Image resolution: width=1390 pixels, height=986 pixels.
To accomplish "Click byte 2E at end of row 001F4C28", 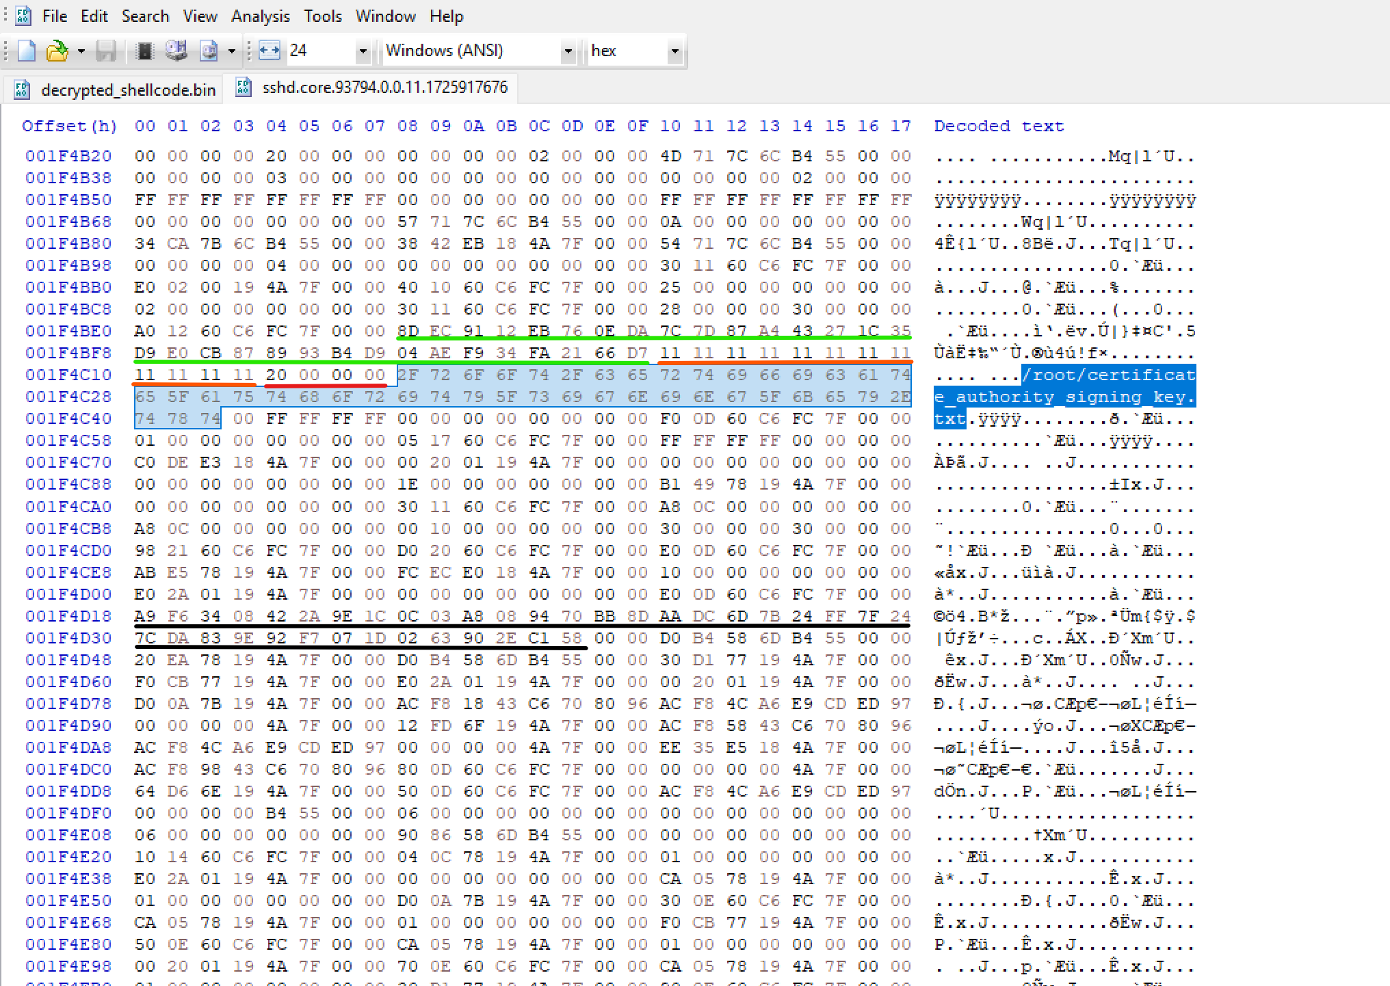I will coord(901,397).
